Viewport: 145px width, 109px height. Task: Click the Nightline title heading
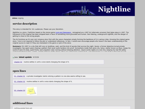pos(114,9)
